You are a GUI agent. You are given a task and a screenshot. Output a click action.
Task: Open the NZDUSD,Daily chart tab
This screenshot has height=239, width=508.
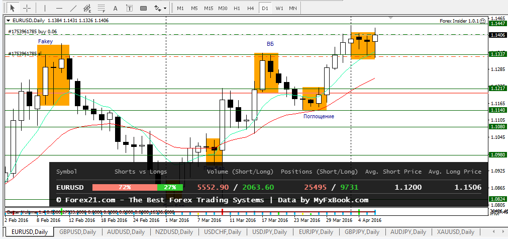(x=174, y=232)
